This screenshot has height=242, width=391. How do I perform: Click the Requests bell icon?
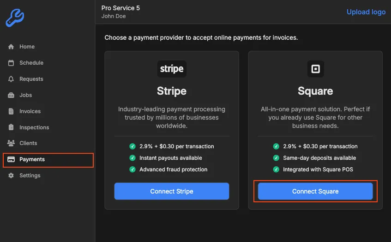11,79
